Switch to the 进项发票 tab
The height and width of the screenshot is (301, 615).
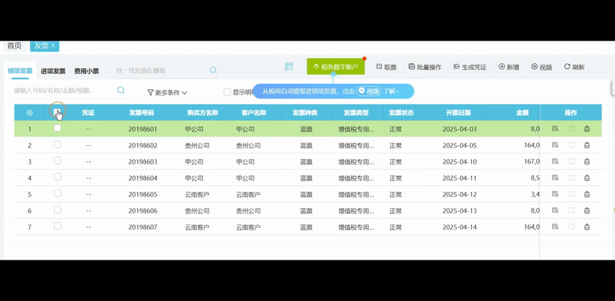53,71
